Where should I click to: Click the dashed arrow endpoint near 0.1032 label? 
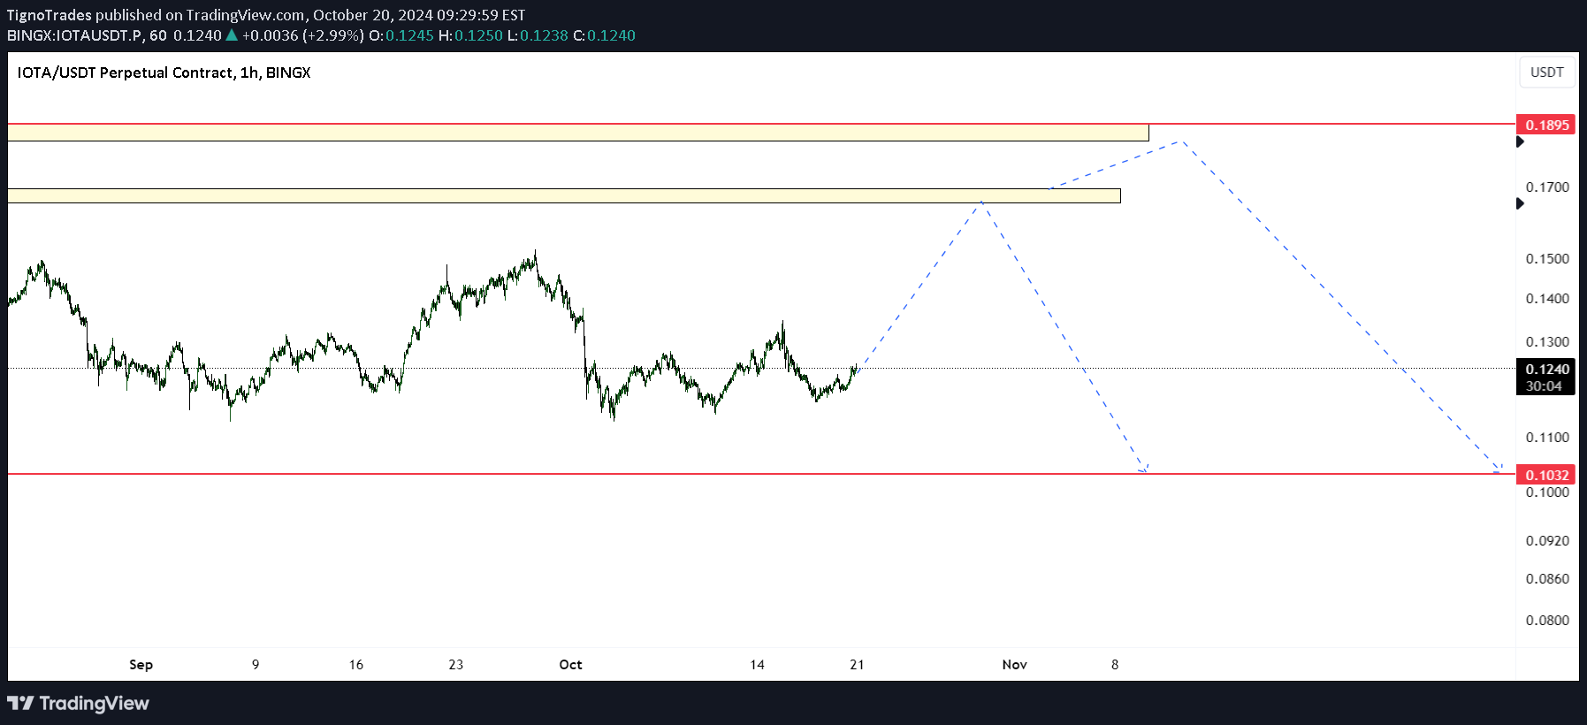(1498, 469)
